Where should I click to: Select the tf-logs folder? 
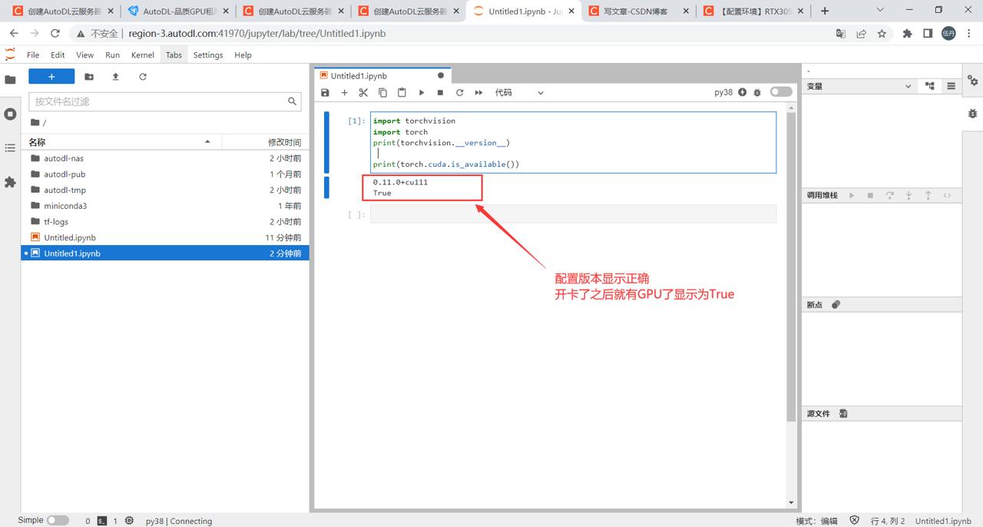(165, 221)
